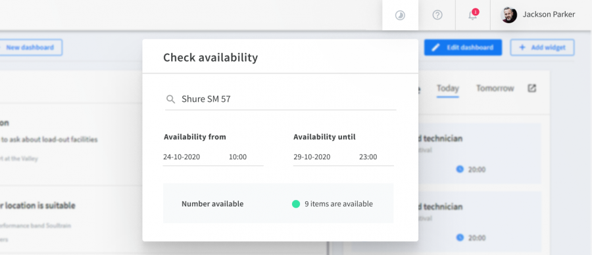Viewport: 592px width, 255px height.
Task: Click the availability checker icon in top bar
Action: pyautogui.click(x=400, y=15)
